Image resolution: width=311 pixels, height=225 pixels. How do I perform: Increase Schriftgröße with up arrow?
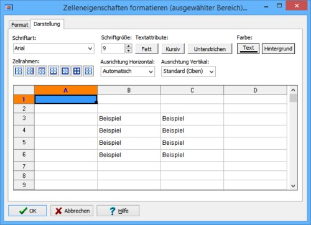pos(129,46)
